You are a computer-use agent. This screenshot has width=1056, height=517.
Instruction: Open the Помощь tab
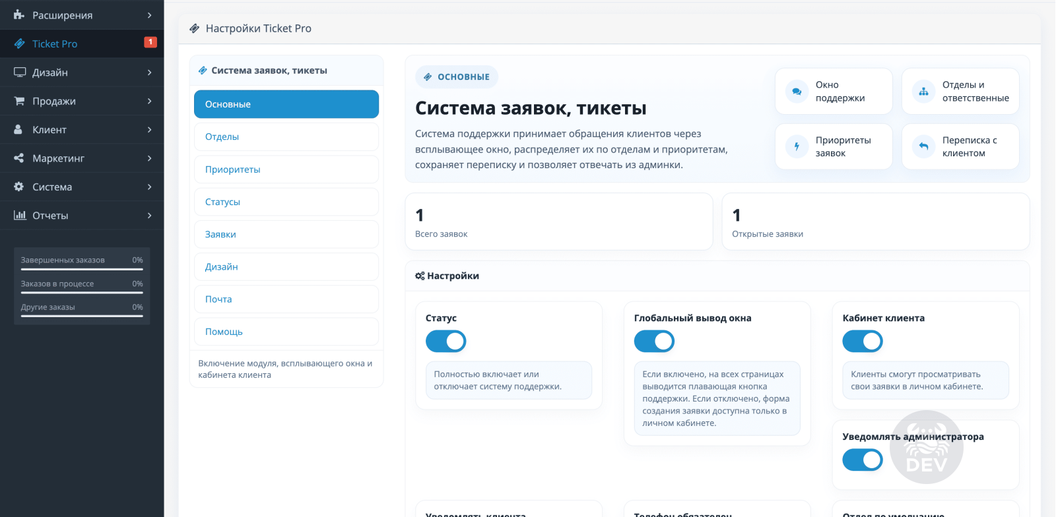[286, 332]
